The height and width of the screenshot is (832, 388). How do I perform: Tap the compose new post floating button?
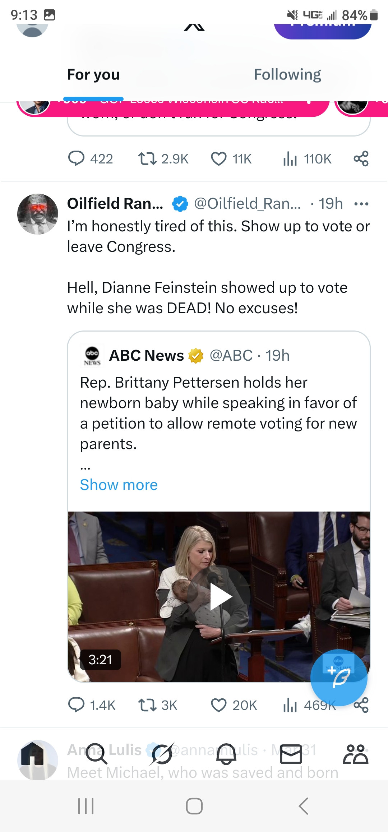point(339,678)
